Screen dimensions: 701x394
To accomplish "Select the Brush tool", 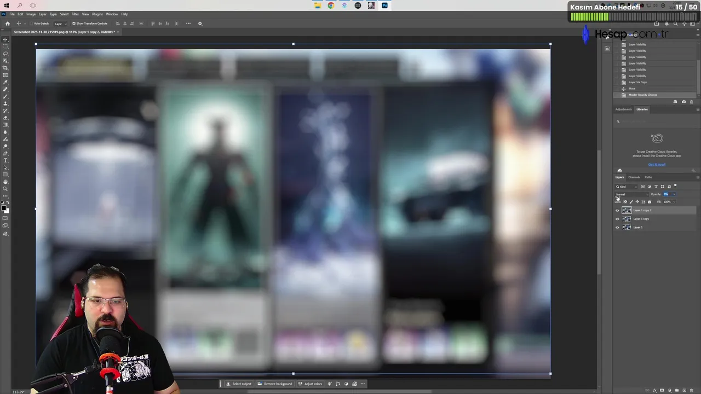I will [5, 96].
